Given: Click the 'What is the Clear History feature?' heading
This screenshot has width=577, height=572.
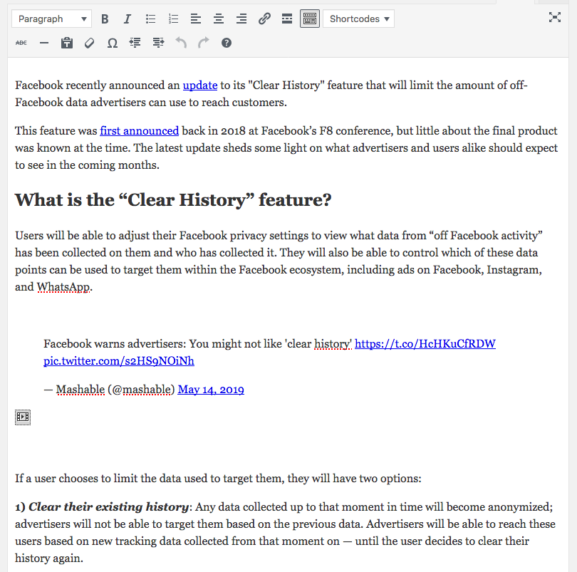Looking at the screenshot, I should pyautogui.click(x=173, y=200).
